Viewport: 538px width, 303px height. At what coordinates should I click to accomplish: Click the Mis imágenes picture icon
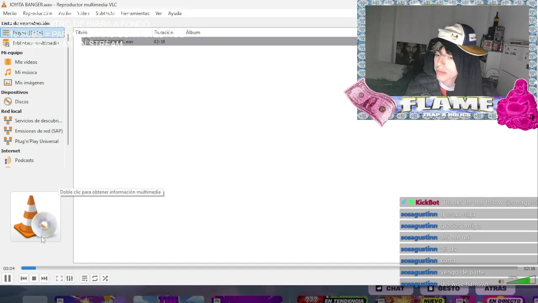click(8, 82)
